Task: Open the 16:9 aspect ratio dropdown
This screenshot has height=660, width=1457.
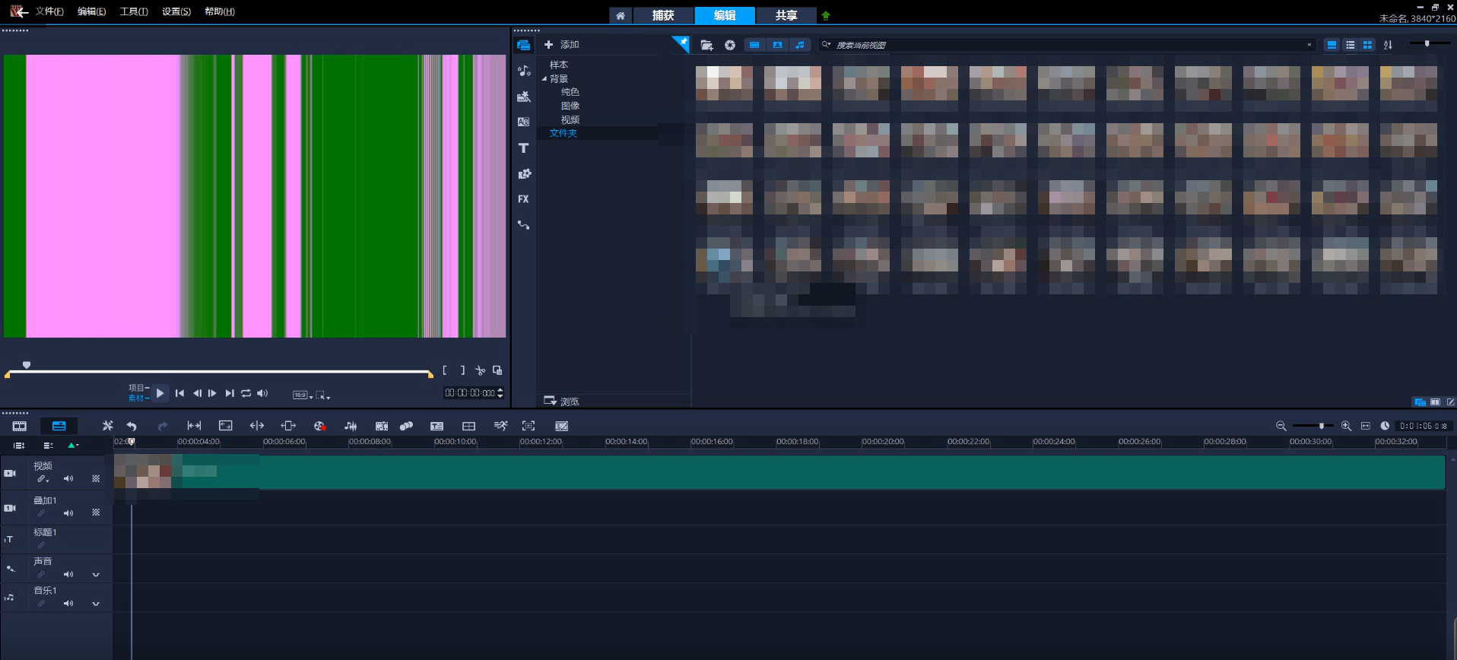Action: (x=303, y=395)
